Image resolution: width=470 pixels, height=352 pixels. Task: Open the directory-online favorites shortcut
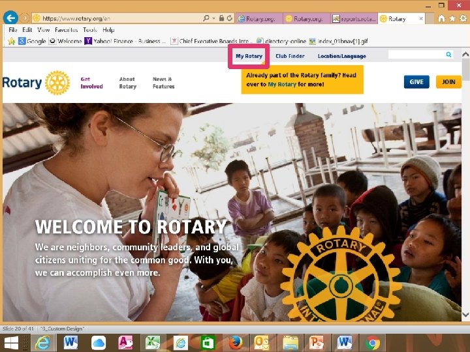[x=281, y=41]
